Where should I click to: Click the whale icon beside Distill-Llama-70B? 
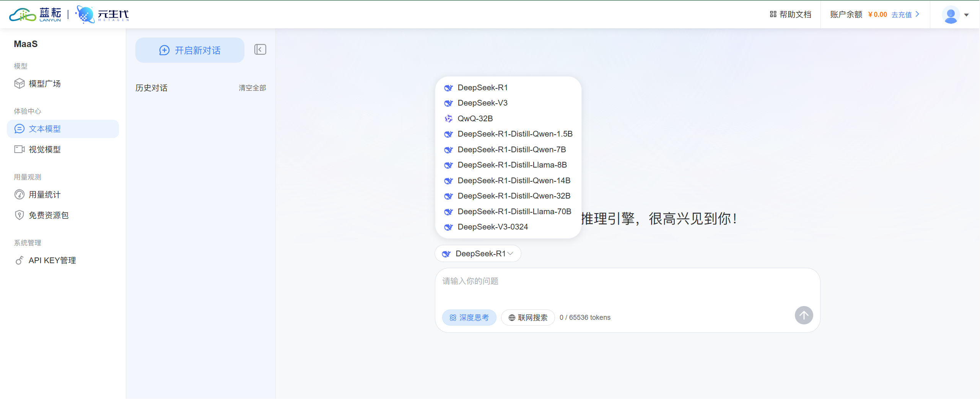[448, 212]
